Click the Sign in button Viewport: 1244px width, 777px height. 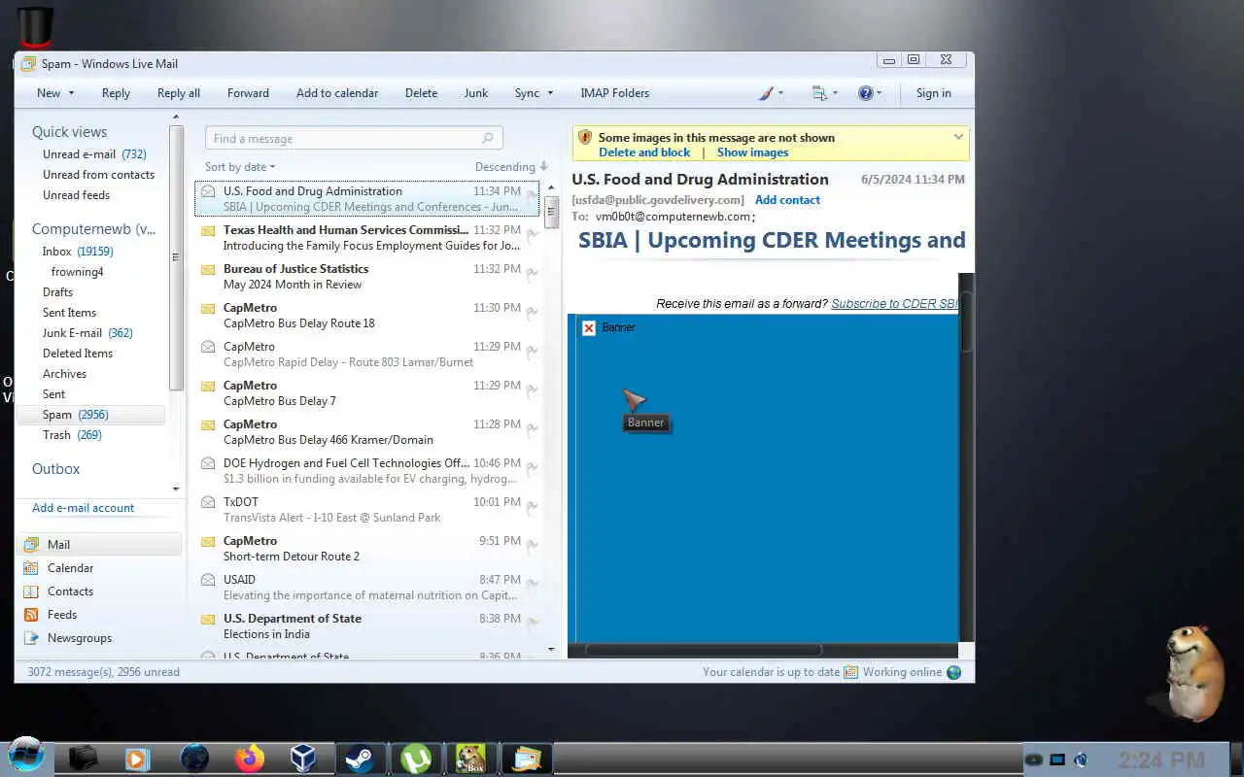click(933, 93)
